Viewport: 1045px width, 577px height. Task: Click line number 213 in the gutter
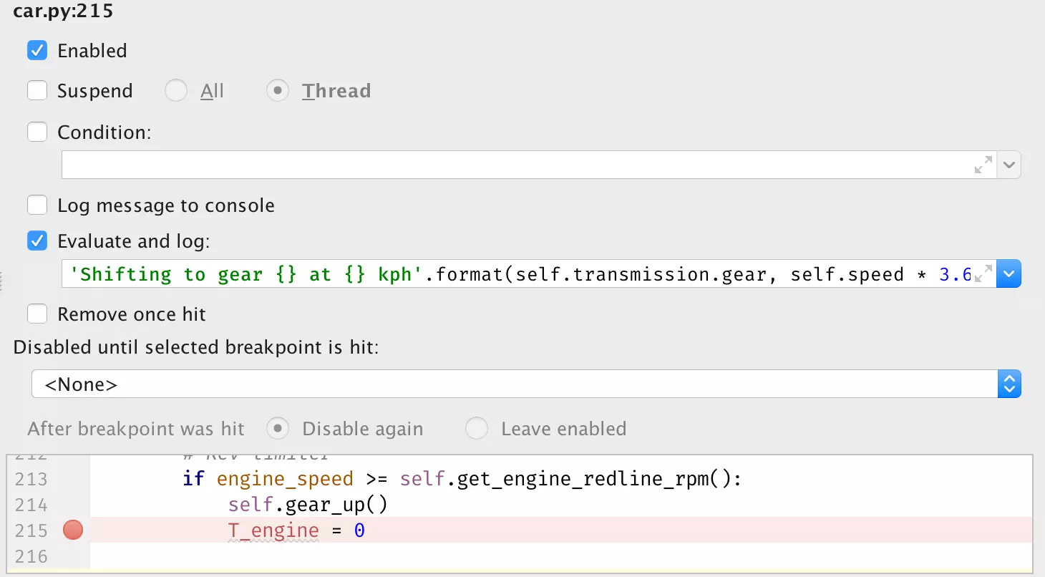coord(30,479)
